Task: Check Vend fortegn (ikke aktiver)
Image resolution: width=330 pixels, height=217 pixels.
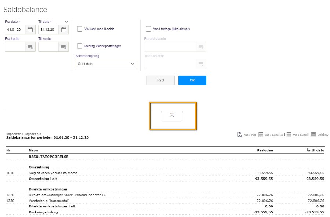Action: point(148,29)
